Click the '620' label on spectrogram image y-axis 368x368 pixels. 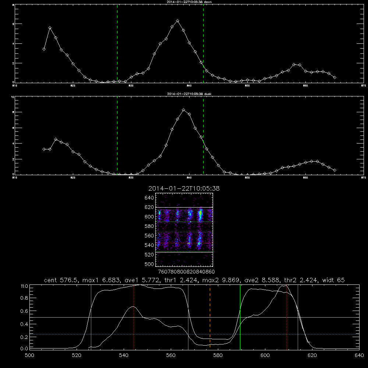[x=149, y=207]
